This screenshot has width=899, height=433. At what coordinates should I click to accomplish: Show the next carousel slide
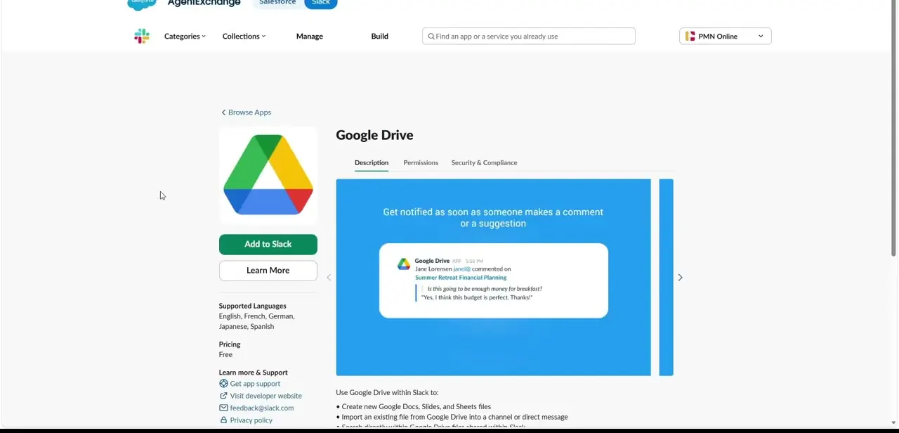(x=680, y=278)
